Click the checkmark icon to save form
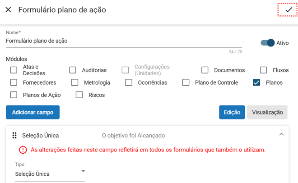 [288, 9]
